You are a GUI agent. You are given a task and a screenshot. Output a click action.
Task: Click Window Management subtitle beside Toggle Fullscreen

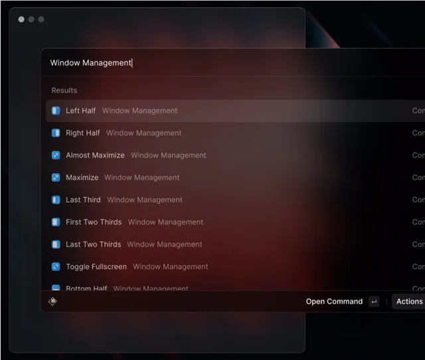(x=171, y=267)
